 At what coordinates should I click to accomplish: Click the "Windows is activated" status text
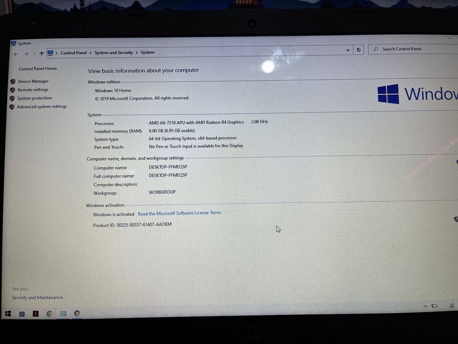pyautogui.click(x=113, y=214)
